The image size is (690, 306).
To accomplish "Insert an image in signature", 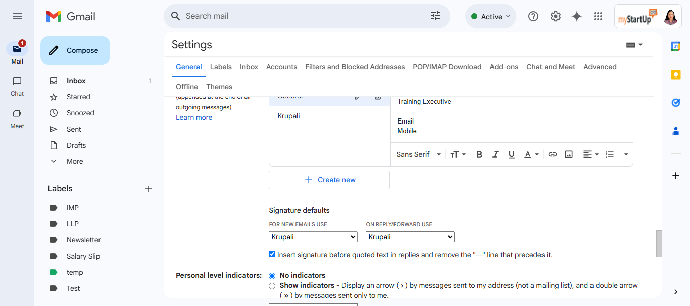I will (x=569, y=154).
